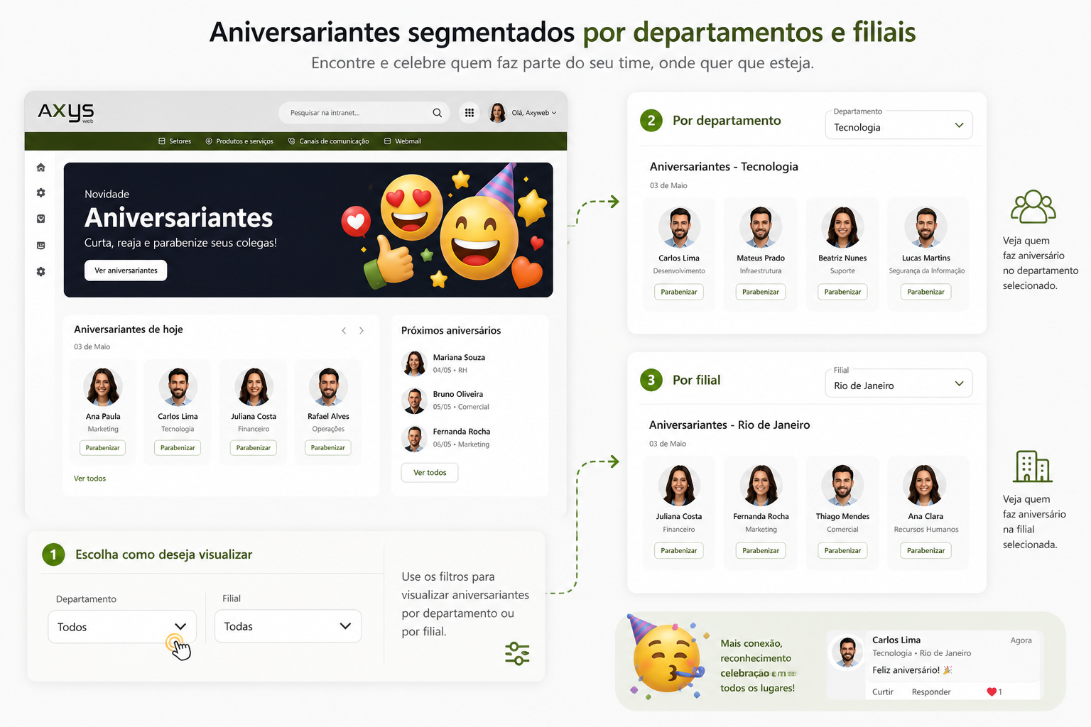Click Parabenizar under Ana Clara
Screen dimensions: 1091x727
[x=926, y=550]
